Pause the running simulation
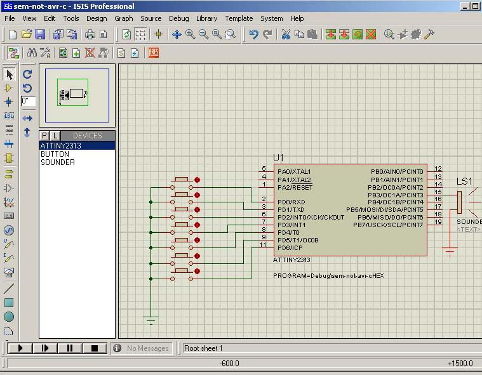Screen dimensions: 482x375 70,348
